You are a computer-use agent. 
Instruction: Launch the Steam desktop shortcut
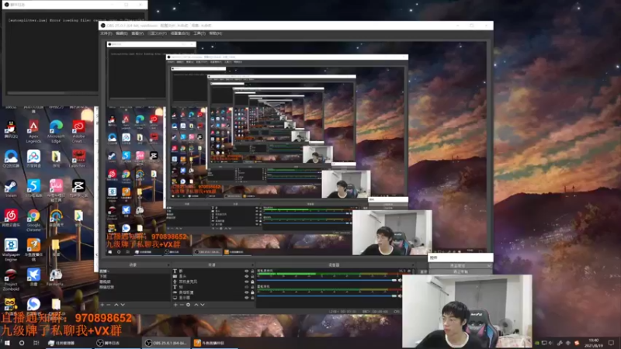[11, 188]
